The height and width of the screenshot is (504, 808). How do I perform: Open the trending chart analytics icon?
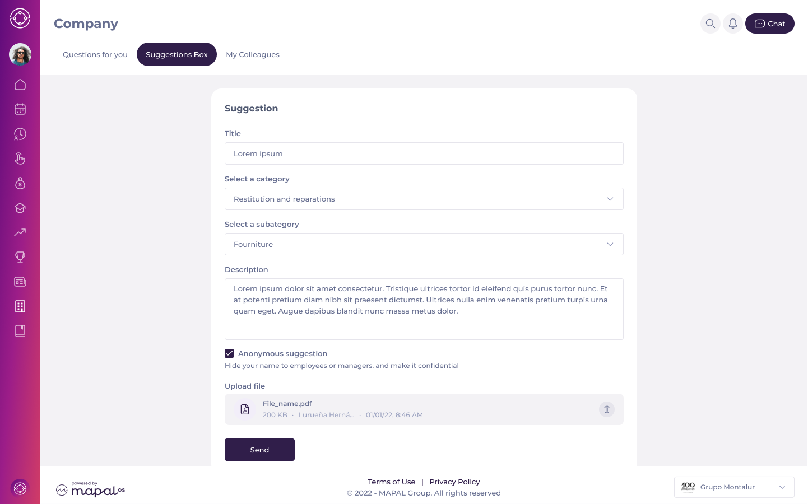[20, 232]
